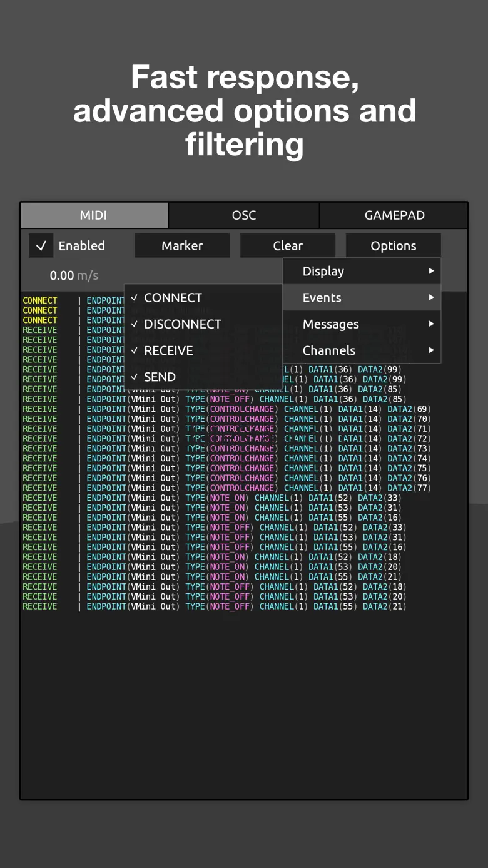Select log row with DATA2(70)
Screen dimensions: 488x868
pyautogui.click(x=226, y=419)
